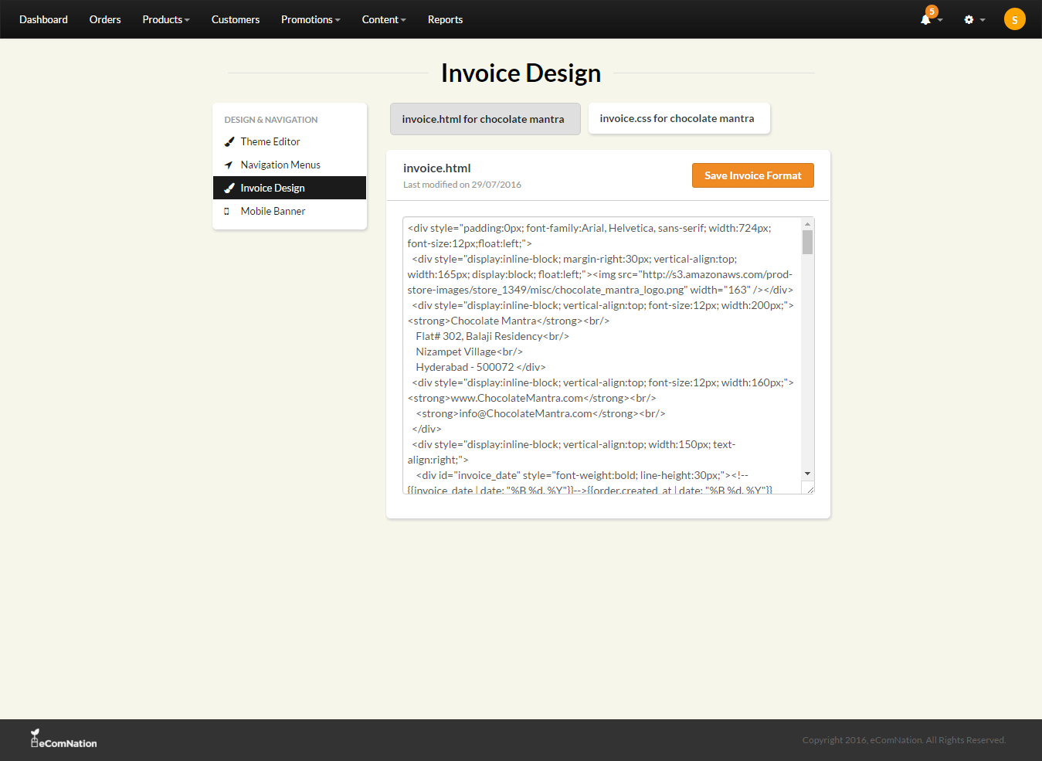Expand the Products dropdown menu

[166, 19]
